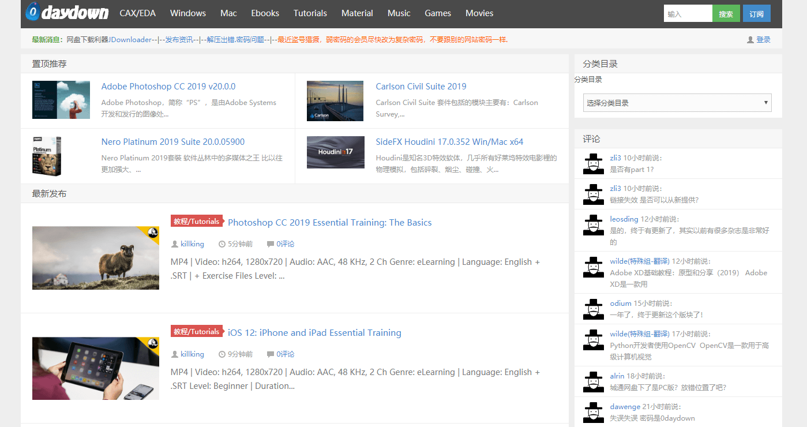Click avatar beside odium comment

pyautogui.click(x=594, y=309)
